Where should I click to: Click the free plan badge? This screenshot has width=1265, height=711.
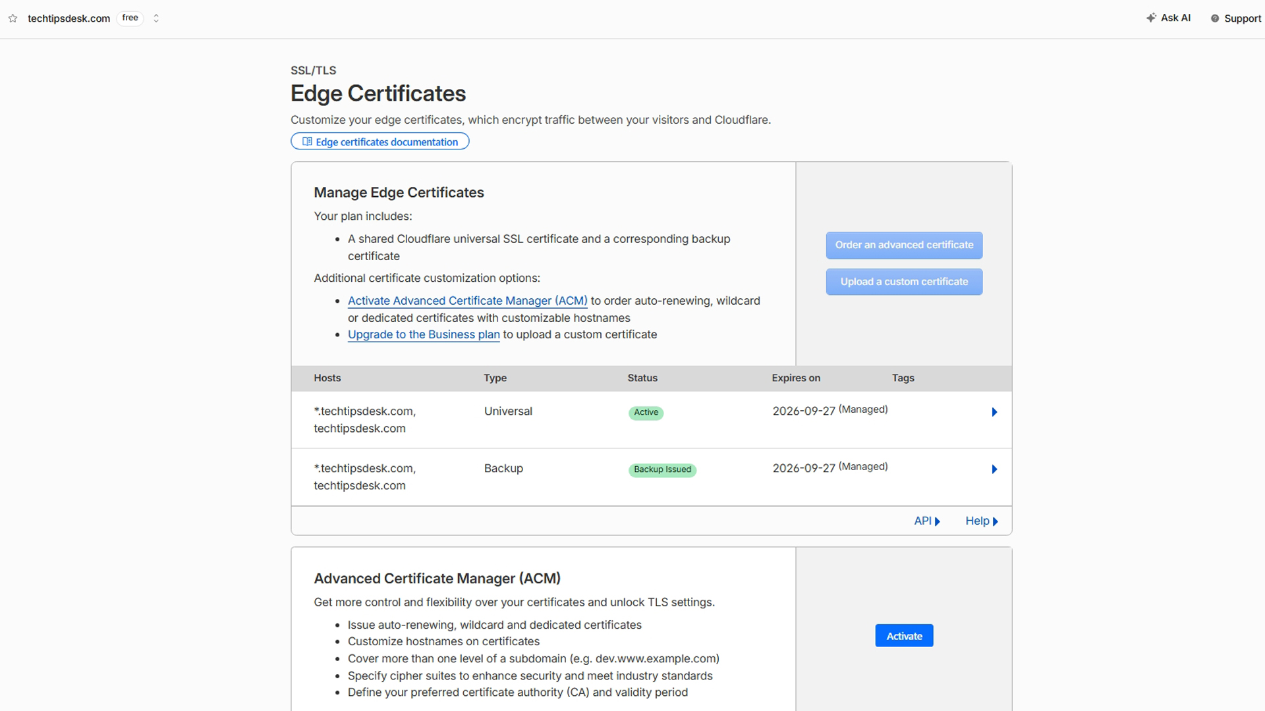click(x=130, y=18)
